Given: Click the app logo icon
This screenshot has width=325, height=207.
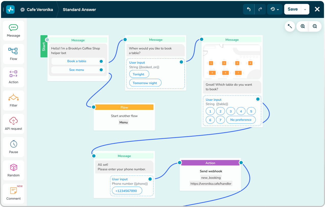Looking at the screenshot, I should pos(10,9).
